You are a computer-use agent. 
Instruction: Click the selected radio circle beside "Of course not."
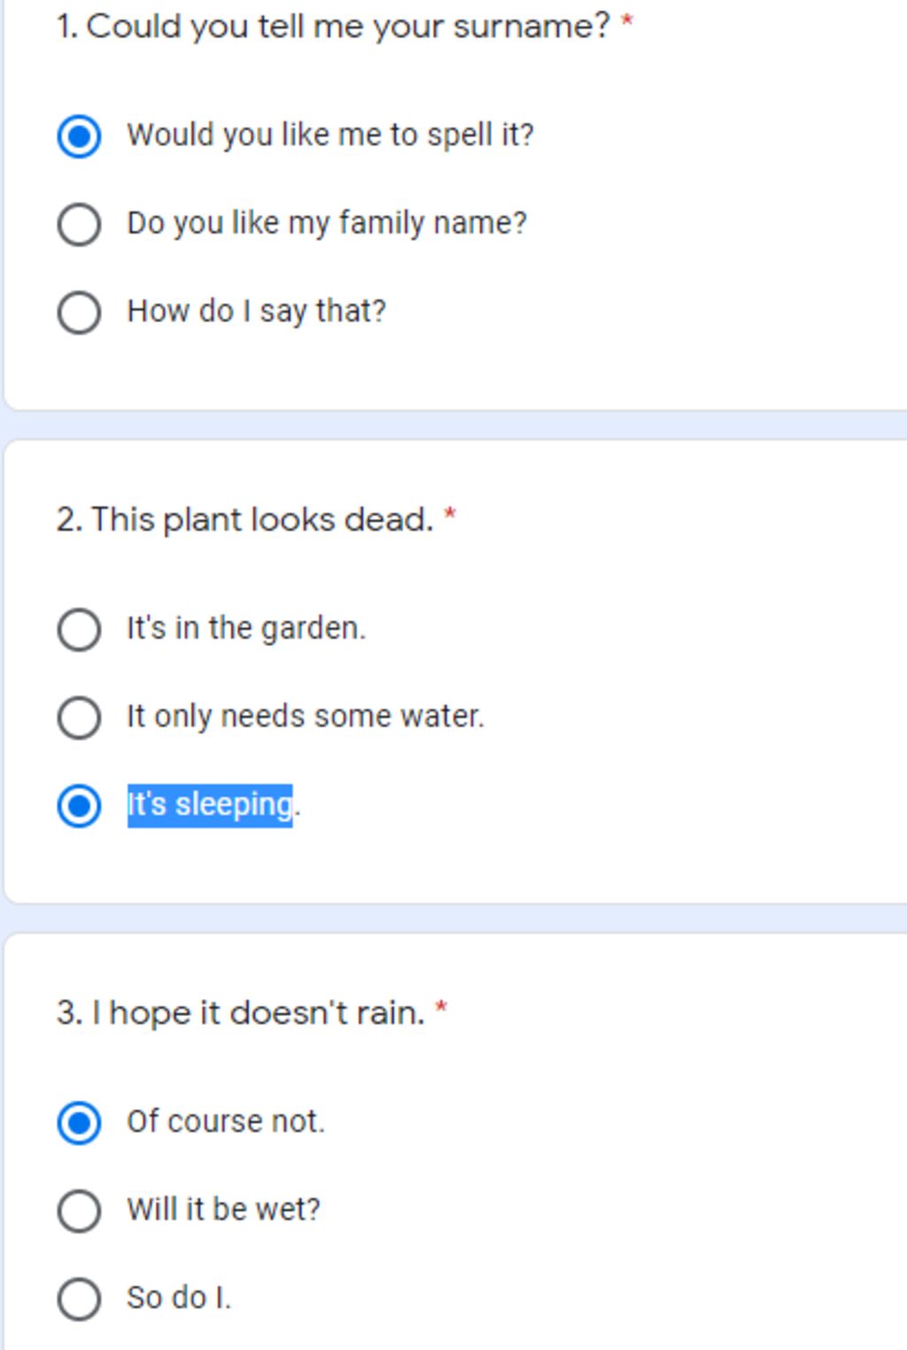click(x=79, y=1122)
